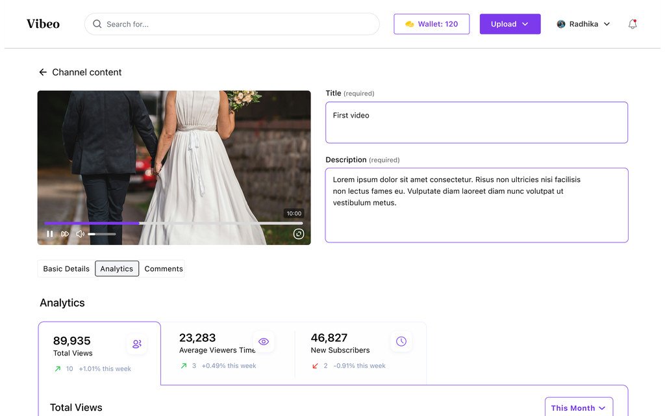Select the New Subscribers card
Viewport: 665px width, 416px height.
click(x=360, y=352)
